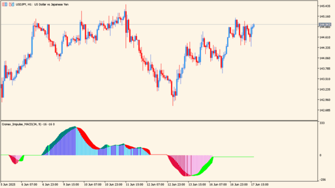
Task: Click the 5 Jun 2025 time label
Action: tap(8, 184)
